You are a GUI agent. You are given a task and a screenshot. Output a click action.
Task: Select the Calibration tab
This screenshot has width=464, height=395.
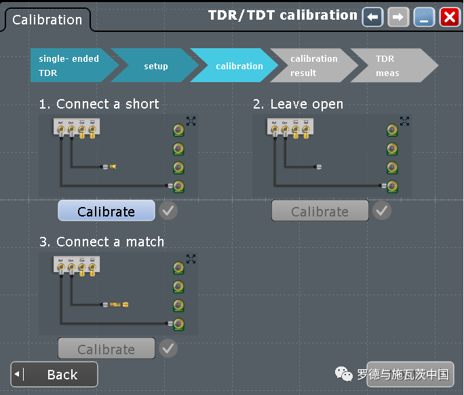tap(47, 20)
